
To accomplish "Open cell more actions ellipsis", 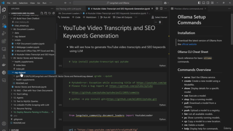I will point(156,22).
